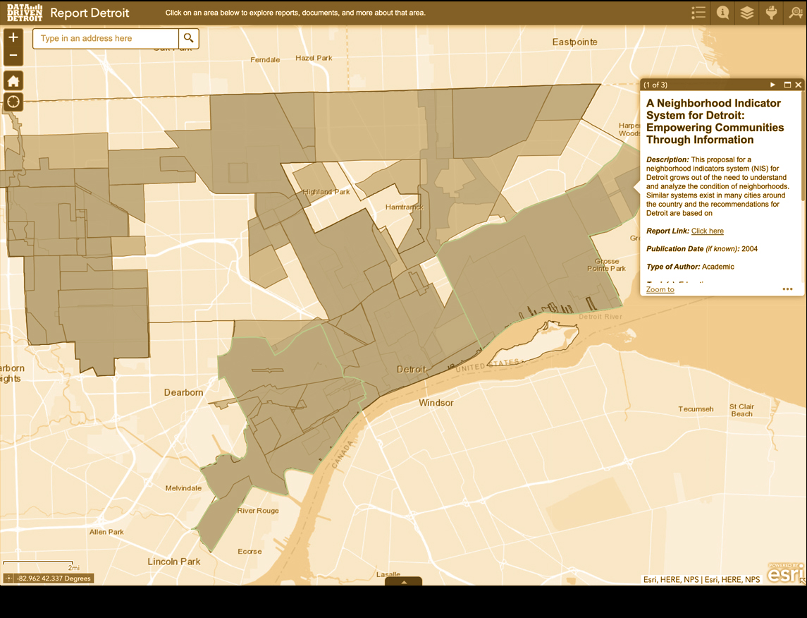The width and height of the screenshot is (807, 618).
Task: Open the report via Click here link
Action: pyautogui.click(x=707, y=231)
